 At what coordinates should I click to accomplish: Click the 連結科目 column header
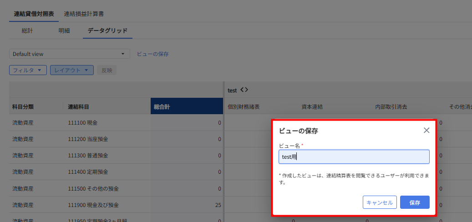tap(78, 107)
